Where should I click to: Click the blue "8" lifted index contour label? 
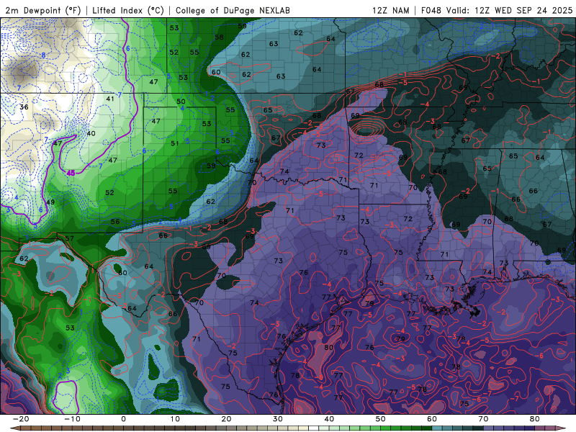point(43,55)
